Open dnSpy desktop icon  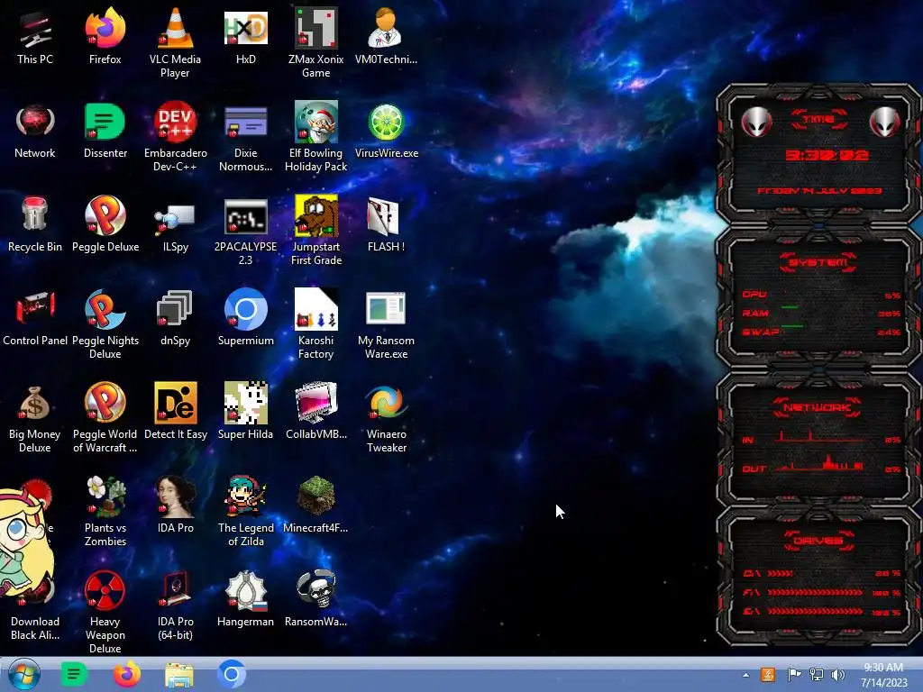175,318
